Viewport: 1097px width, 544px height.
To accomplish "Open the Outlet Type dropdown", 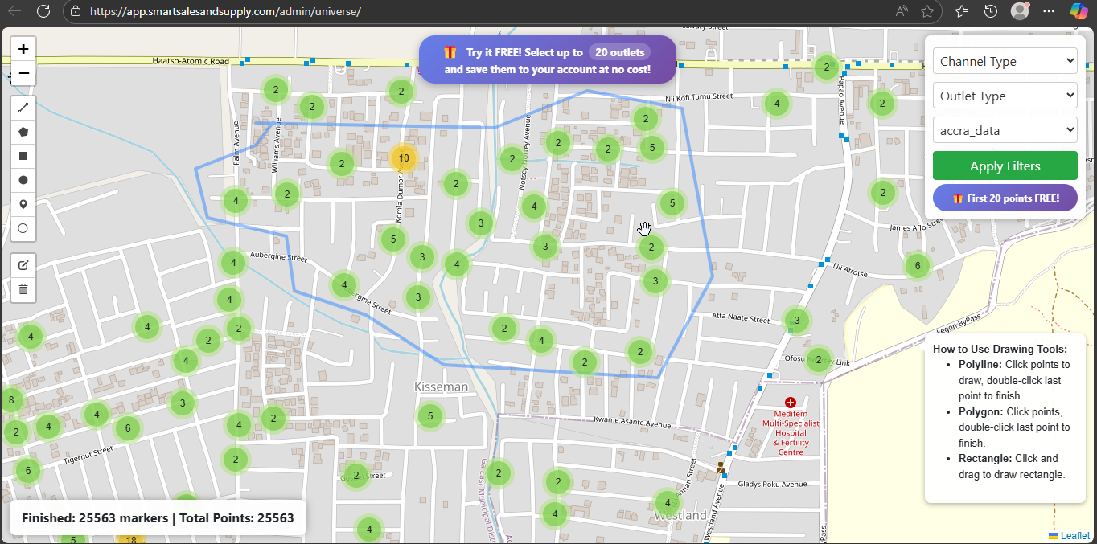I will point(1005,95).
